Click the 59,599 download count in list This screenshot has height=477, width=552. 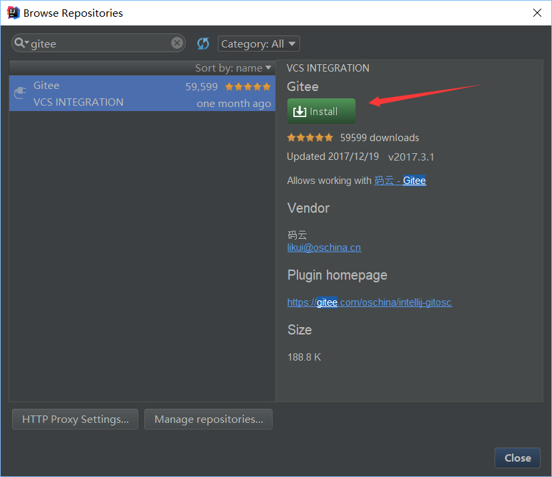pyautogui.click(x=201, y=87)
